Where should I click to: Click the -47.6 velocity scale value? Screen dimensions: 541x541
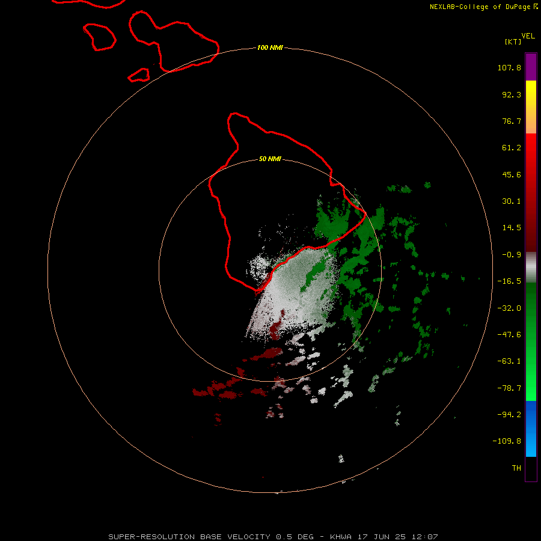click(x=509, y=335)
